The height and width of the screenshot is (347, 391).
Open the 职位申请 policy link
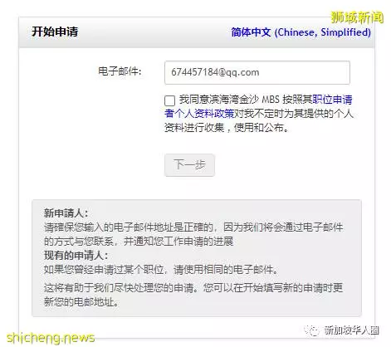tap(332, 100)
